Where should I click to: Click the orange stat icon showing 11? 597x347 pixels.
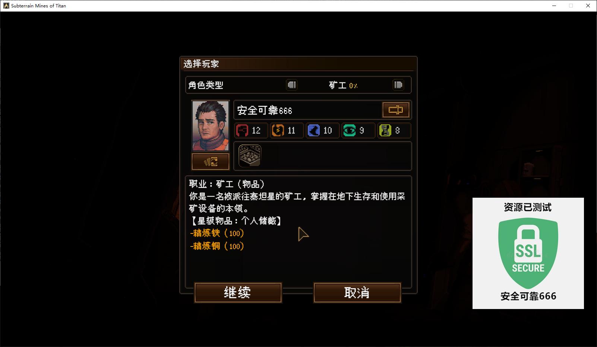(x=278, y=130)
